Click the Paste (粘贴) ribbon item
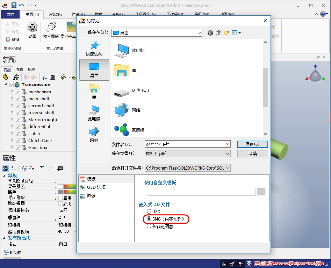Viewport: 331px width, 268px height. click(x=13, y=39)
